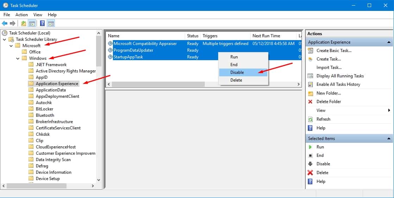Select the Task Scheduler (Local) root node
The height and width of the screenshot is (198, 394).
tap(30, 33)
